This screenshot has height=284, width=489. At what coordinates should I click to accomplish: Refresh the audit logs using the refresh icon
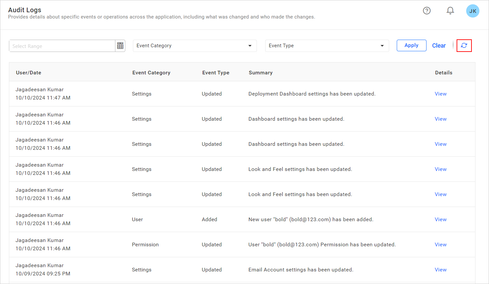[464, 46]
